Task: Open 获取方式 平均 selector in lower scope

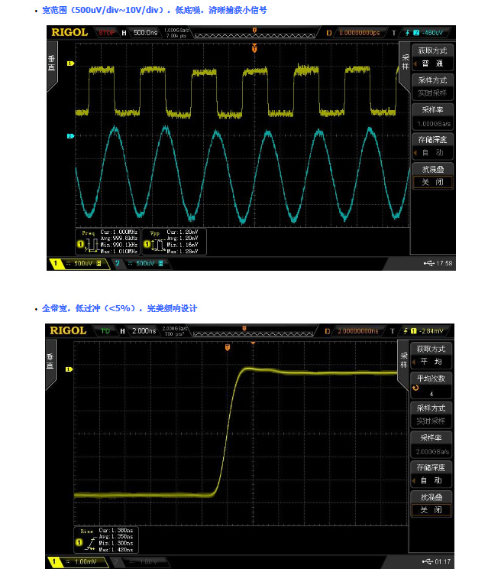Action: tap(433, 356)
